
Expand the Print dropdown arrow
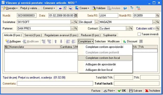point(114,91)
